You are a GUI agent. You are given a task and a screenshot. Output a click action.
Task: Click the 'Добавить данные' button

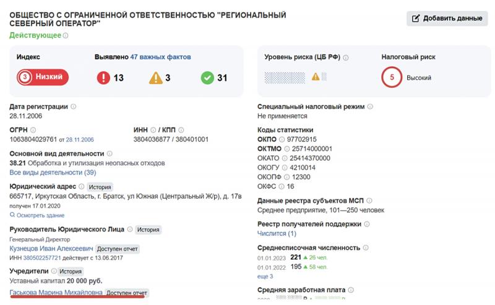tap(447, 18)
